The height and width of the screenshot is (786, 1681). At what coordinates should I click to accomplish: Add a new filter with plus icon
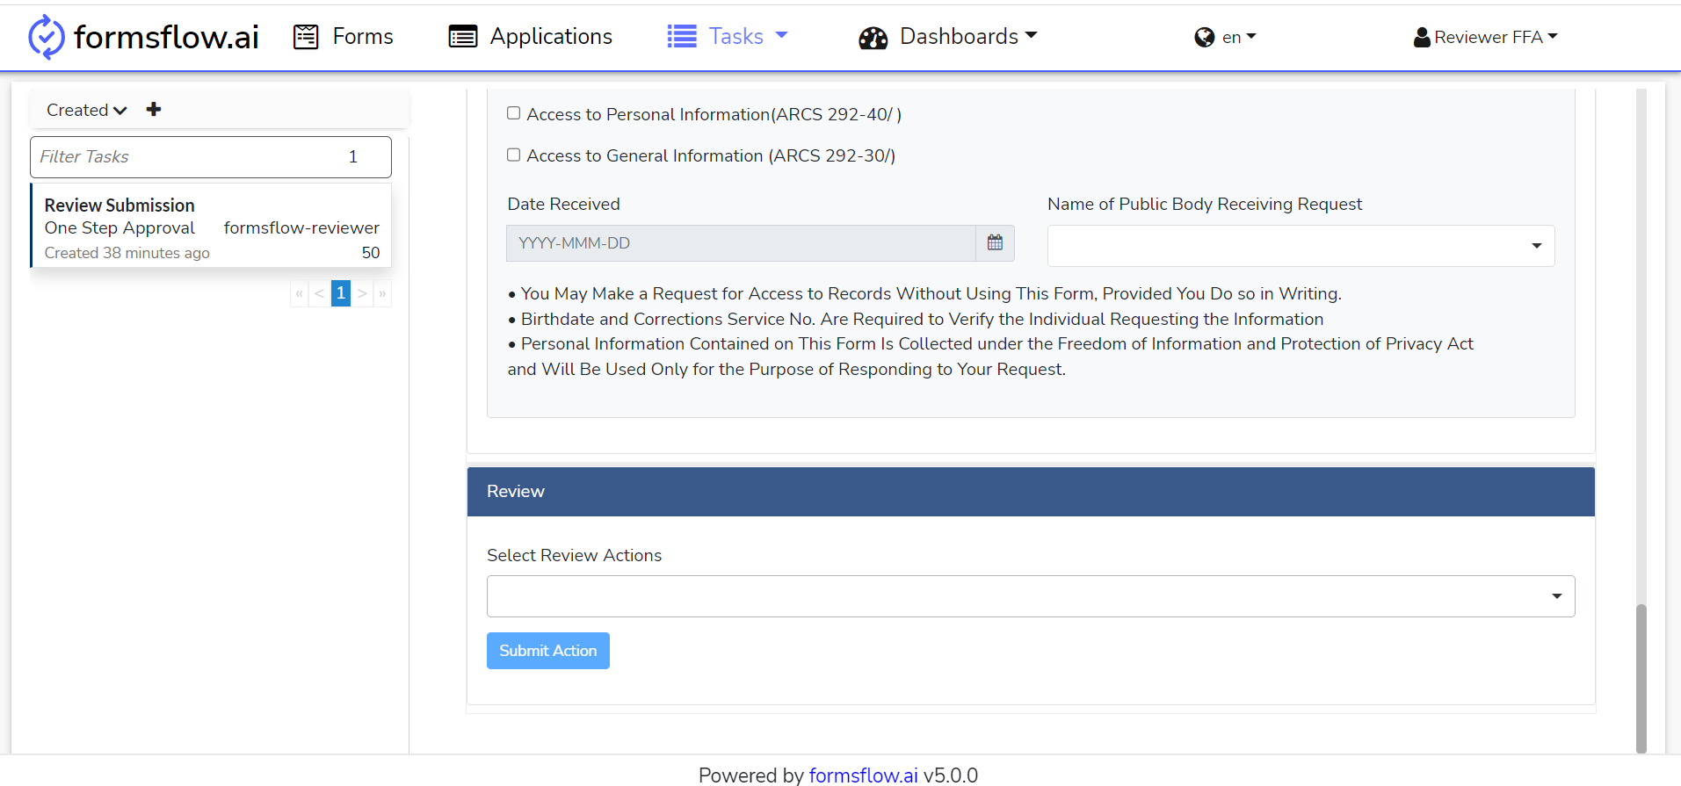coord(154,109)
